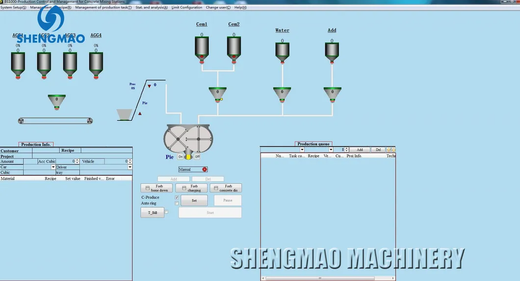
Task: Click the aggregate conveyor belt icon
Action: tap(55, 121)
